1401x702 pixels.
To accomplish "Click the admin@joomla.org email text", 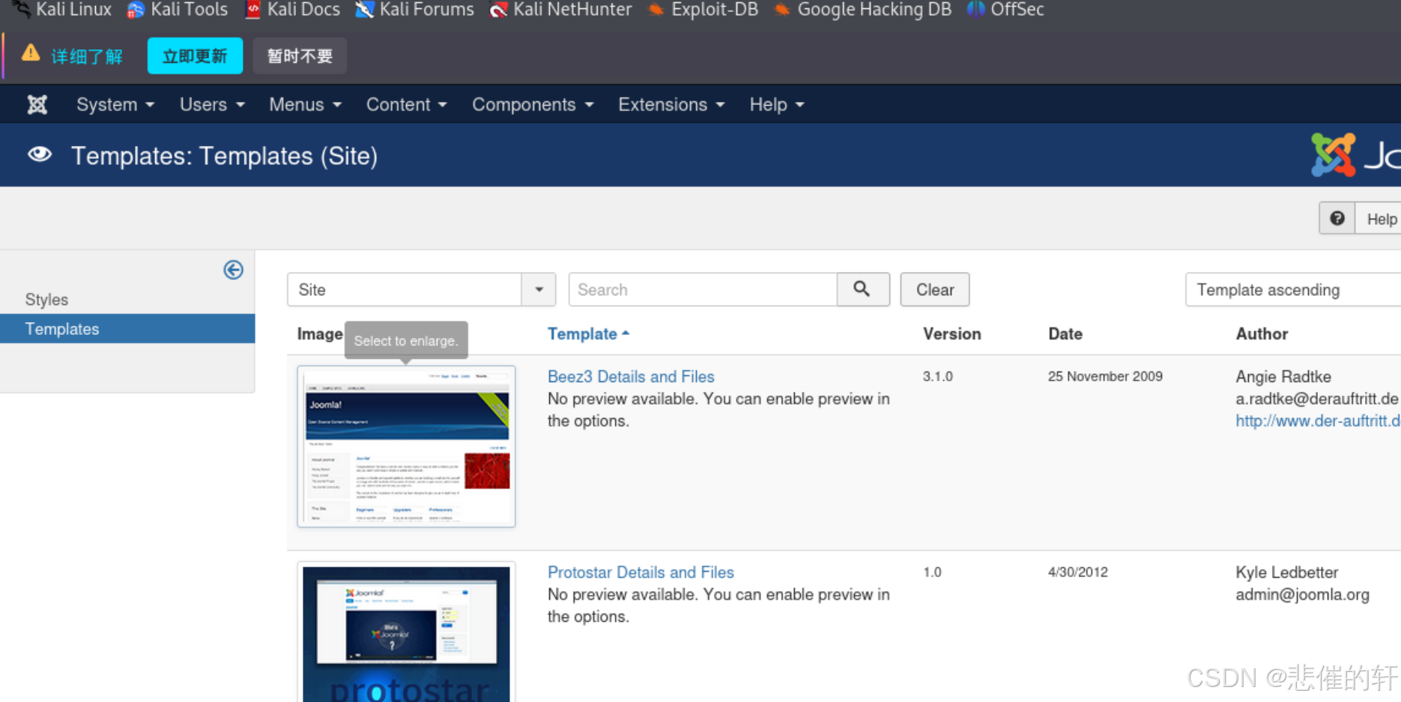I will click(x=1302, y=594).
